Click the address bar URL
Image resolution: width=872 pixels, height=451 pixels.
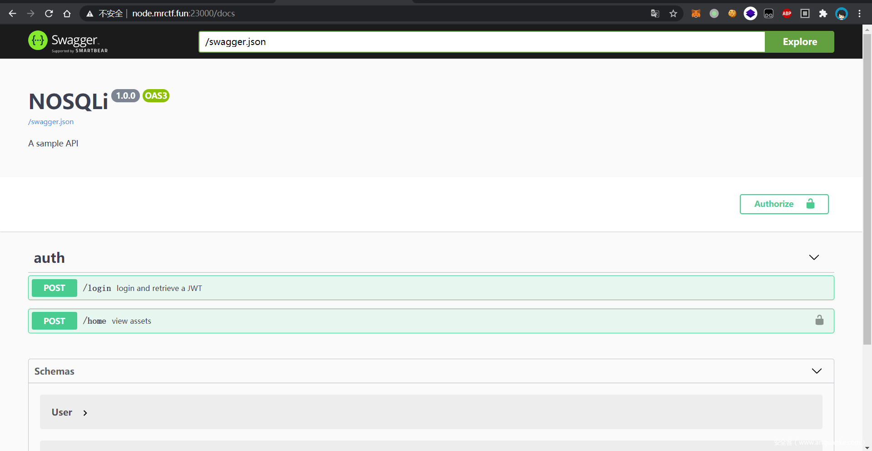[x=183, y=14]
